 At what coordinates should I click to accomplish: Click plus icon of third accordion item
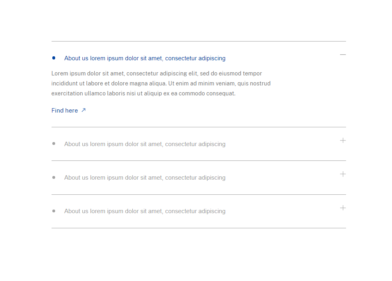pos(343,174)
